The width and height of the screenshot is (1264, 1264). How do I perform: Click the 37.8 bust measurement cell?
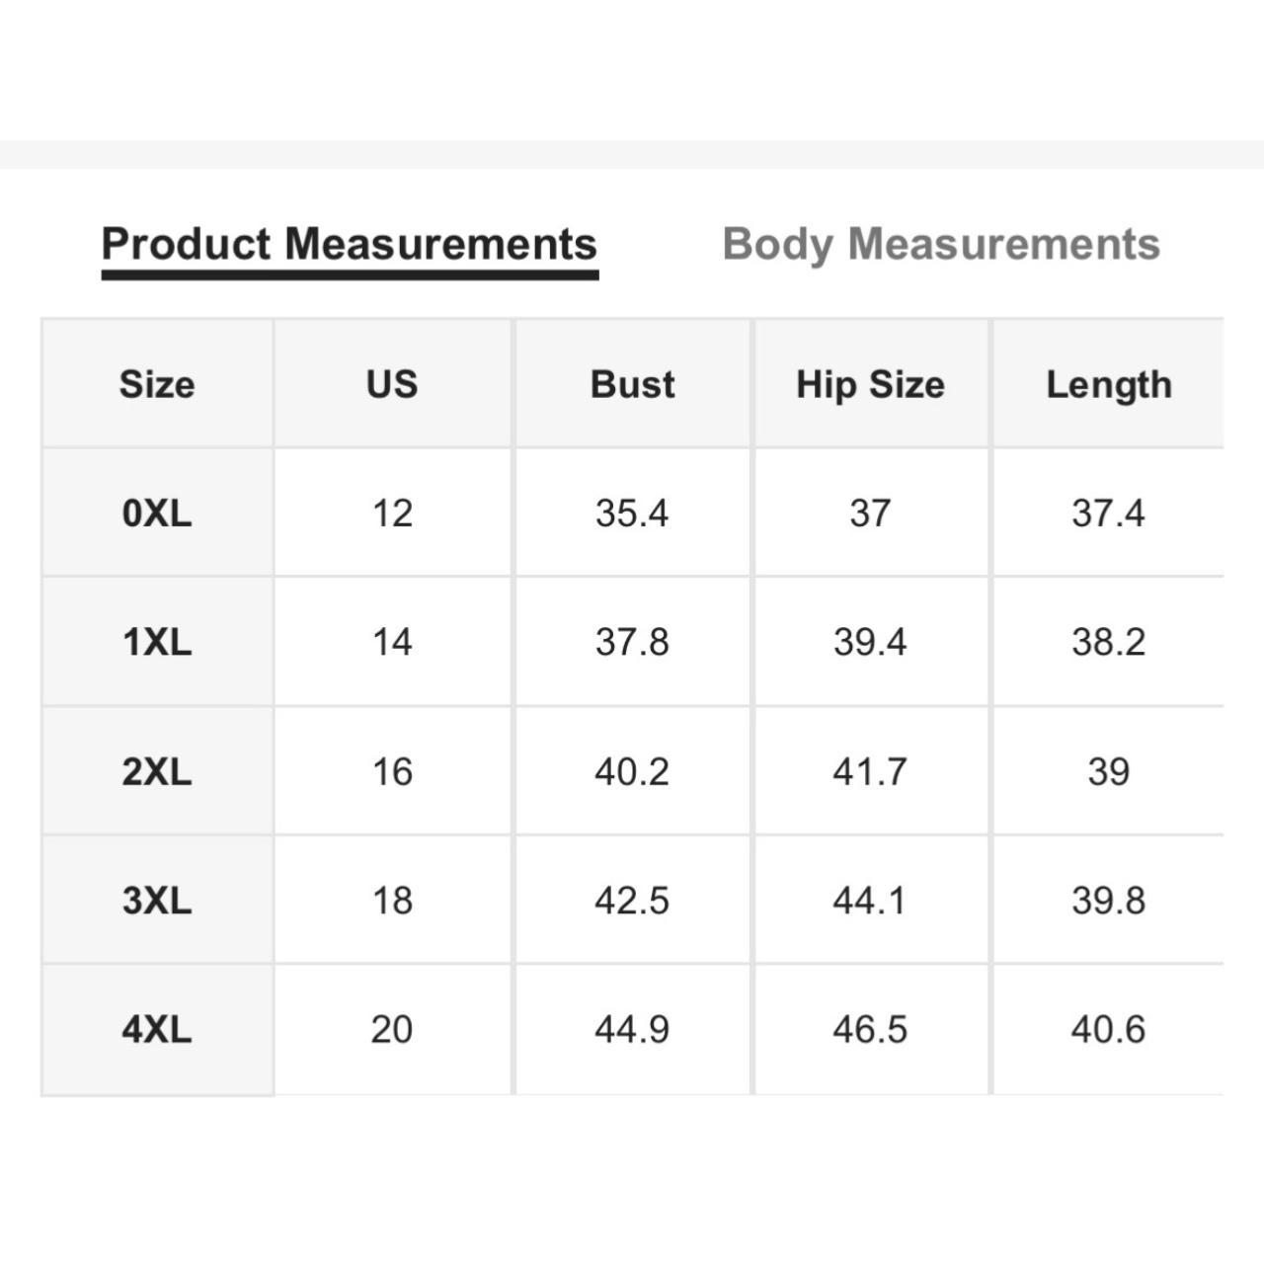pyautogui.click(x=632, y=642)
